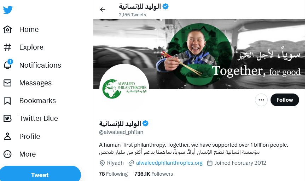Click the verified badge beside profile name
The height and width of the screenshot is (181, 308).
(x=145, y=123)
